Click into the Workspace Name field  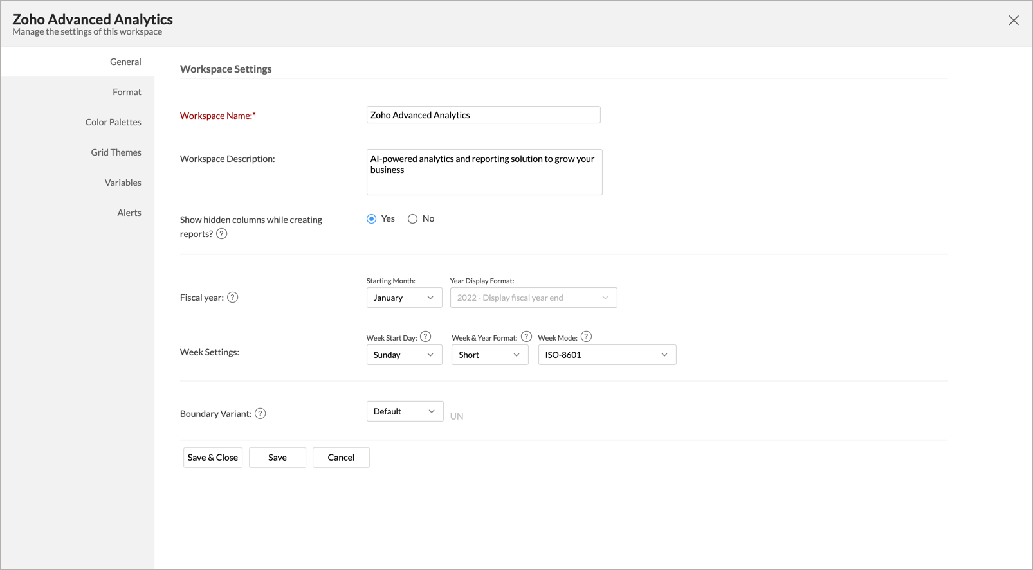[483, 115]
